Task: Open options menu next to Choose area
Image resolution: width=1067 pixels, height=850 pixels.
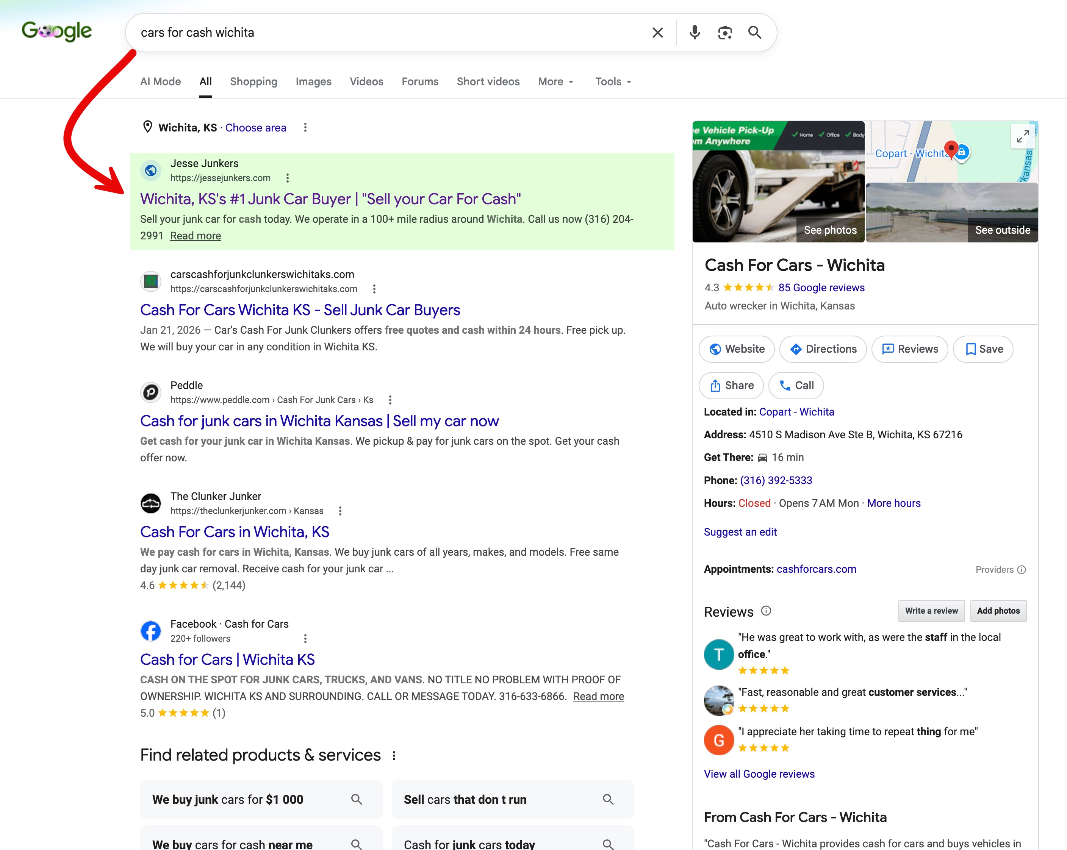Action: 305,128
